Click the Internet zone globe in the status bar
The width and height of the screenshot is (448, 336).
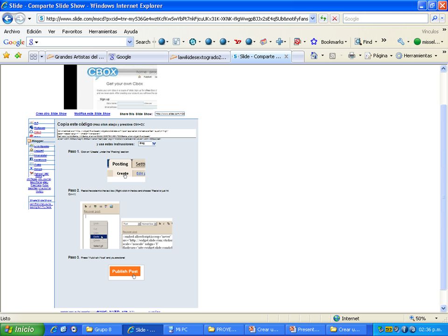pyautogui.click(x=337, y=318)
